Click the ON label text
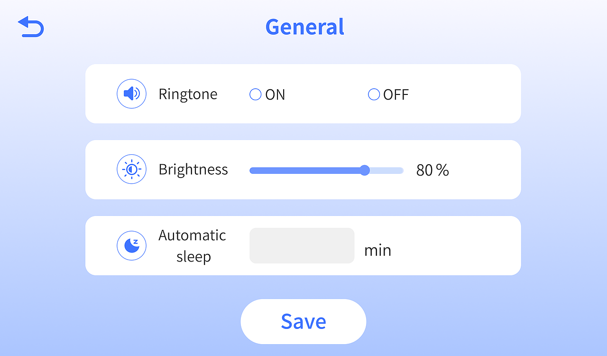 pyautogui.click(x=275, y=95)
